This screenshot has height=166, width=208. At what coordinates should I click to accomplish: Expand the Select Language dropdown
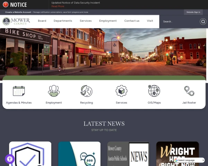[189, 160]
